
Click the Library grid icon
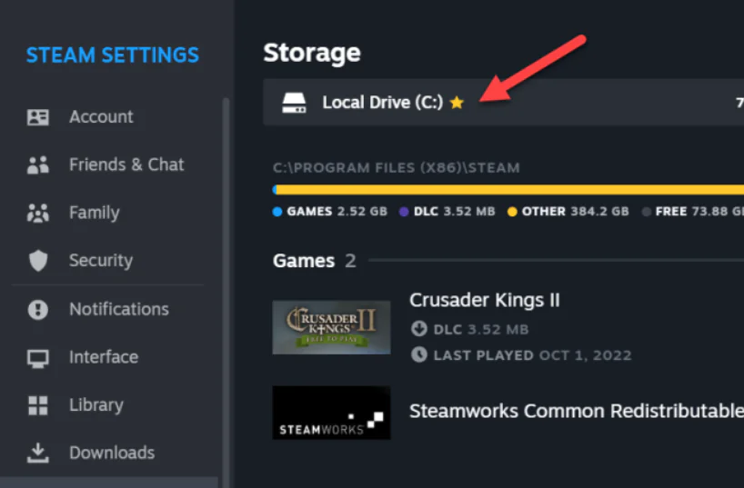37,405
